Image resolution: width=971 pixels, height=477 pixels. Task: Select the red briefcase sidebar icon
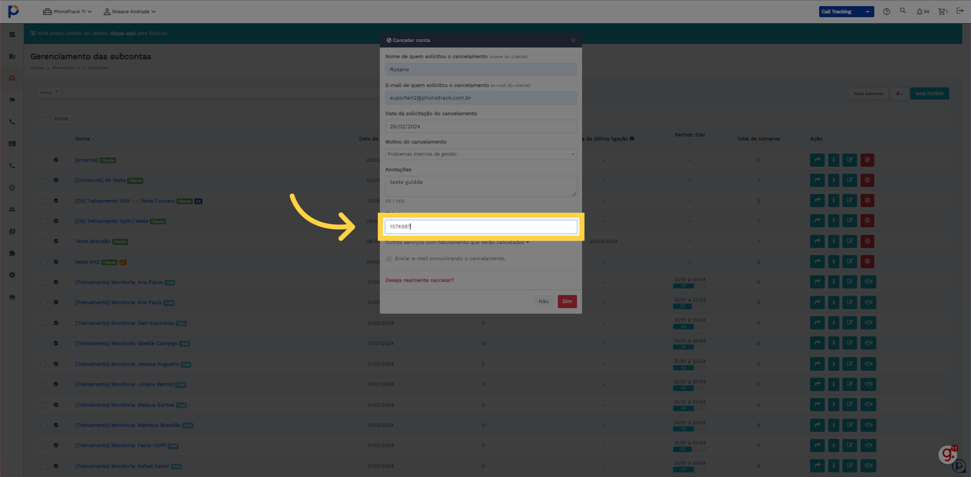coord(12,78)
